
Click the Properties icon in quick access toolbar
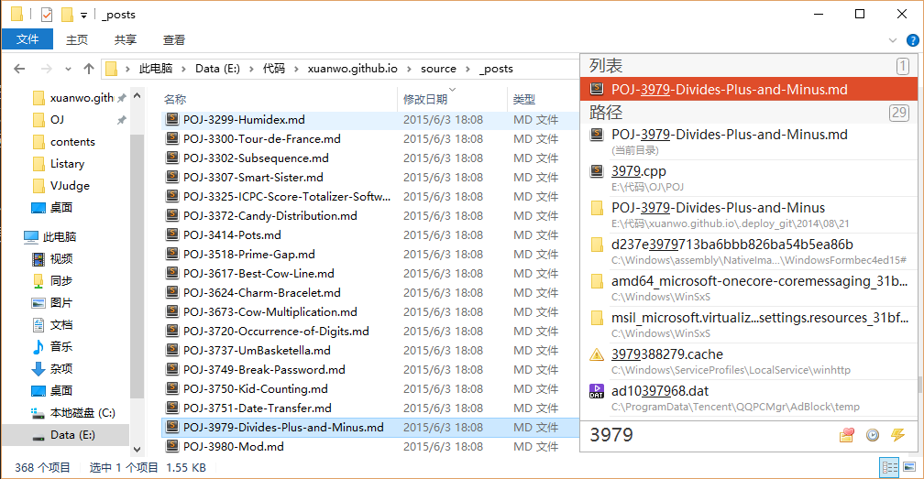(47, 15)
